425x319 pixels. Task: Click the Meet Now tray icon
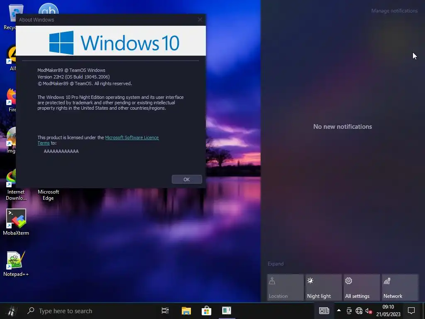tap(349, 311)
